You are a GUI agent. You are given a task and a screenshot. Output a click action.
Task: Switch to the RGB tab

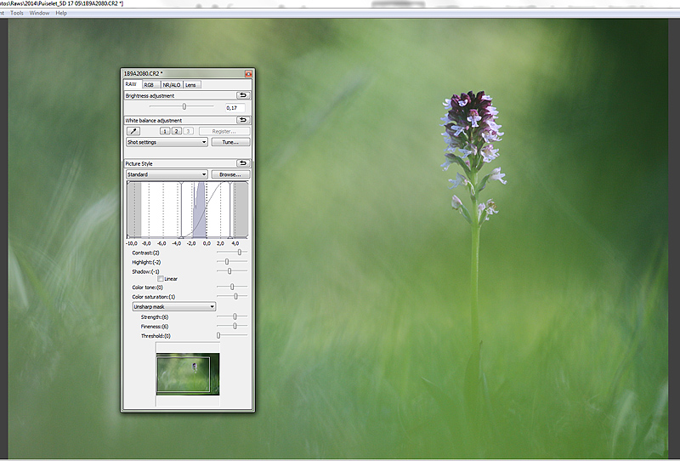click(x=150, y=85)
